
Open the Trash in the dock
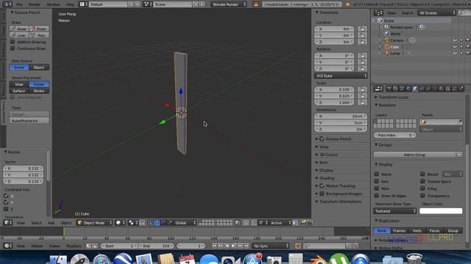(414, 259)
